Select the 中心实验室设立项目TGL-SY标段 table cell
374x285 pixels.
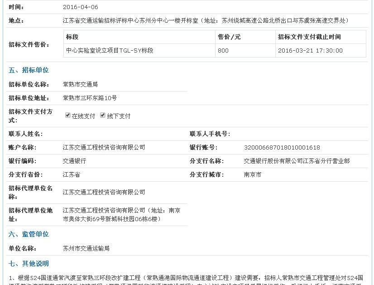coord(110,50)
